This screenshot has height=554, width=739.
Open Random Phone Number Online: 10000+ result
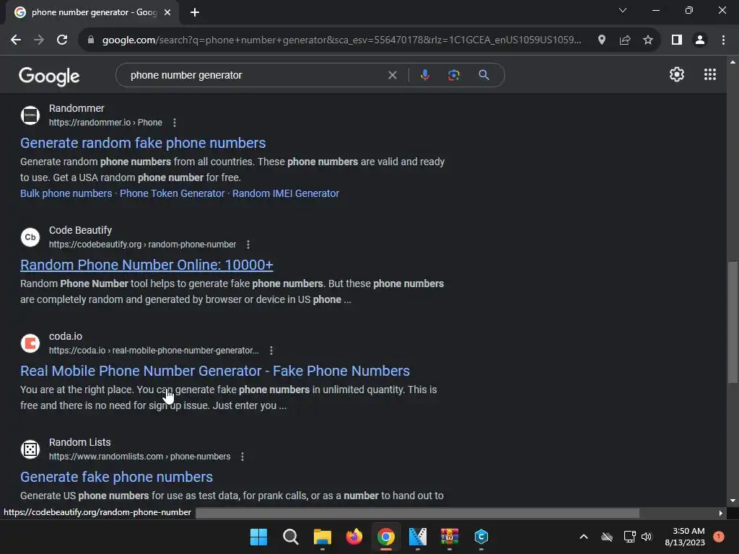[147, 265]
